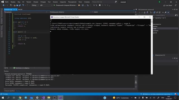The width and height of the screenshot is (179, 100).
Task: Open the debugger target dropdown arrow
Action: [x=76, y=5]
